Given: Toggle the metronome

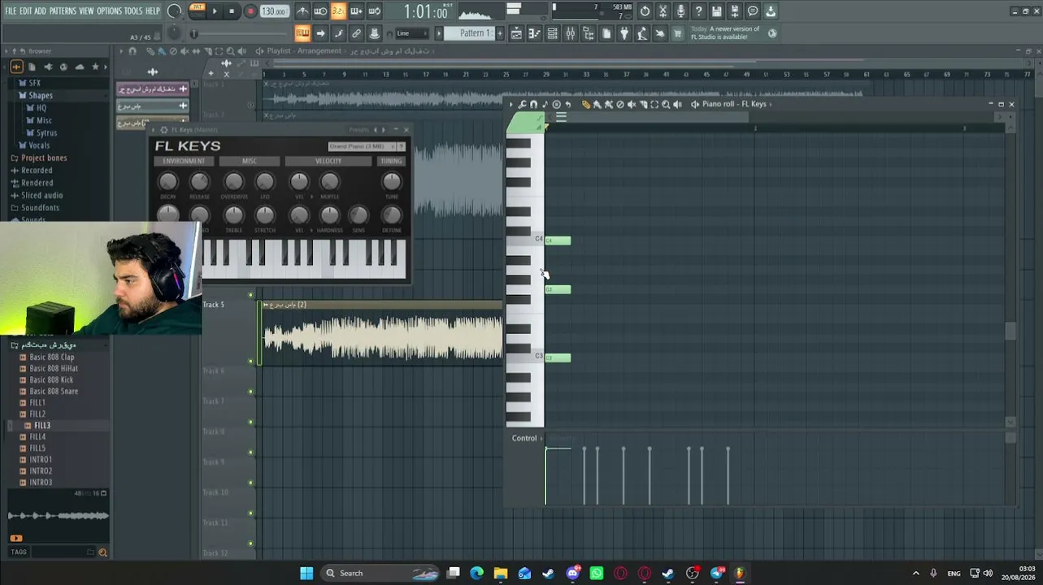Looking at the screenshot, I should click(x=302, y=11).
